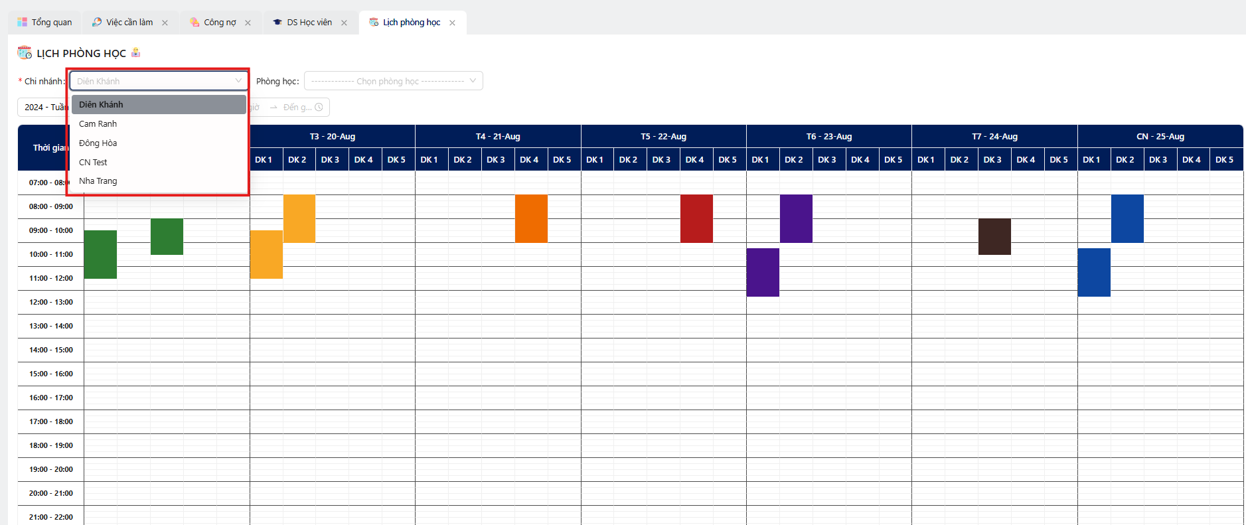
Task: Click the T3 - 20-Aug day header
Action: pos(333,136)
